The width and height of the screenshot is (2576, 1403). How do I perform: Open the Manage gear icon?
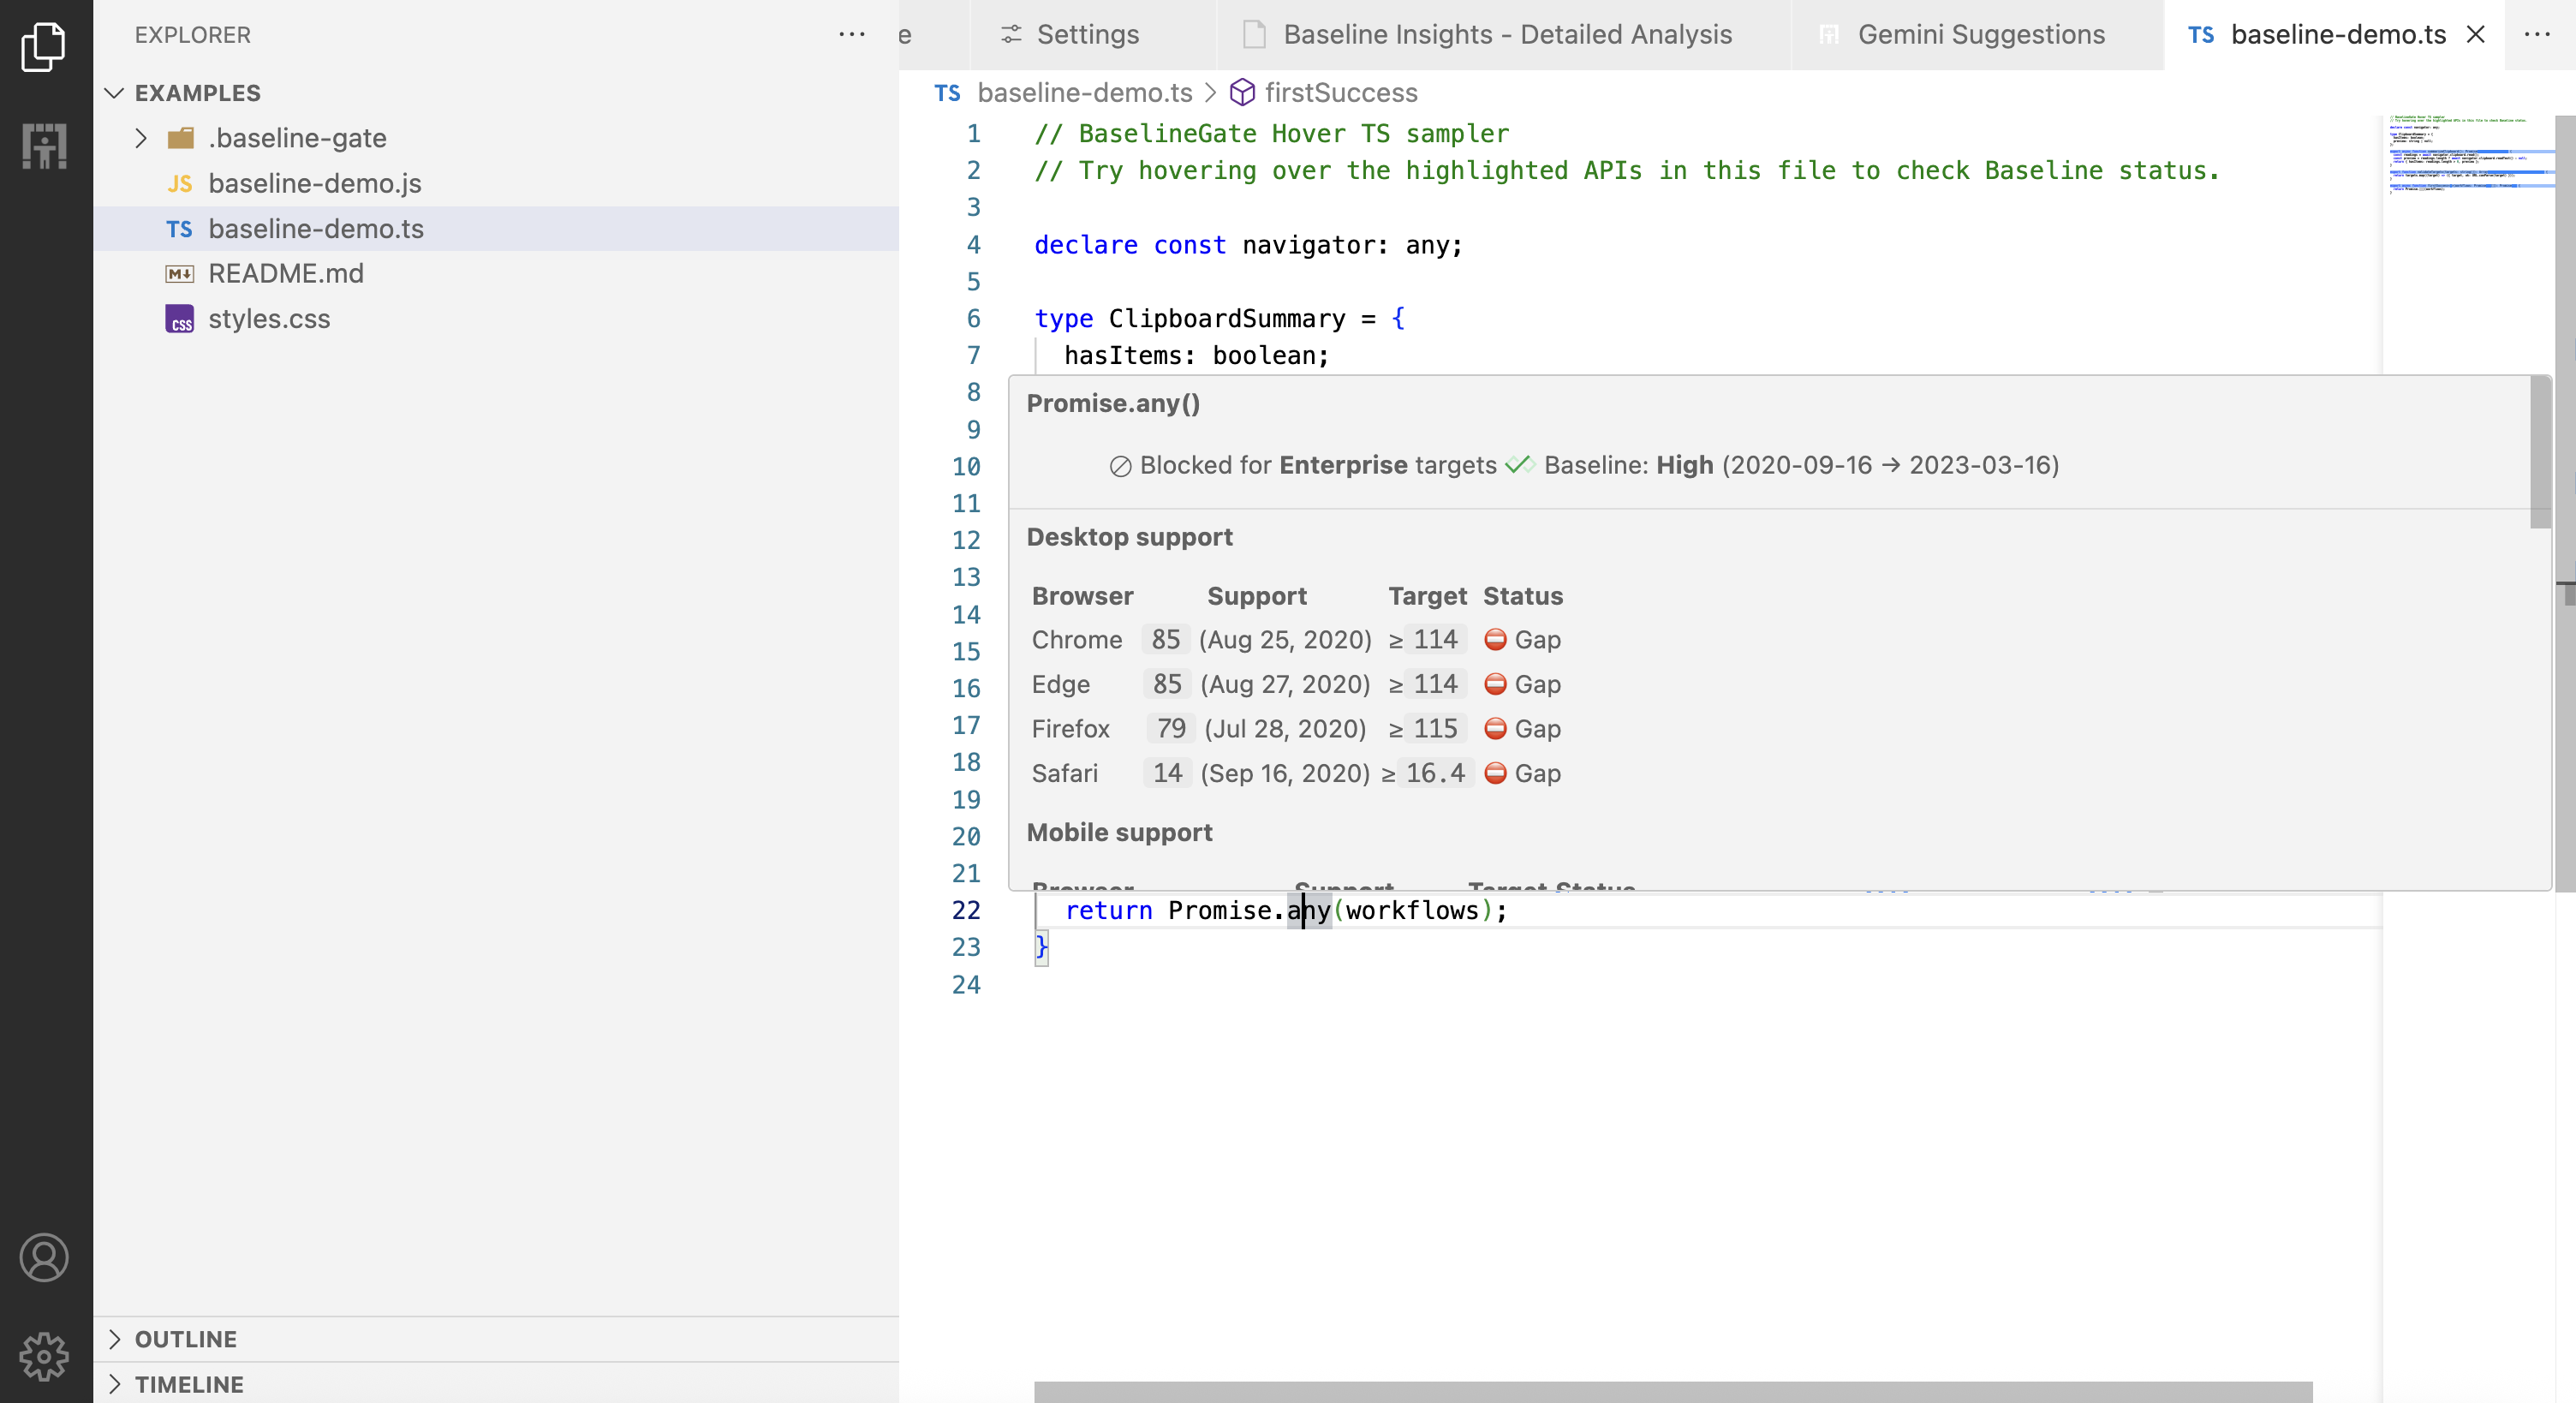[44, 1355]
